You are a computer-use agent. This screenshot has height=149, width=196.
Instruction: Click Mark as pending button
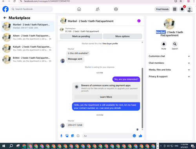click(x=81, y=36)
